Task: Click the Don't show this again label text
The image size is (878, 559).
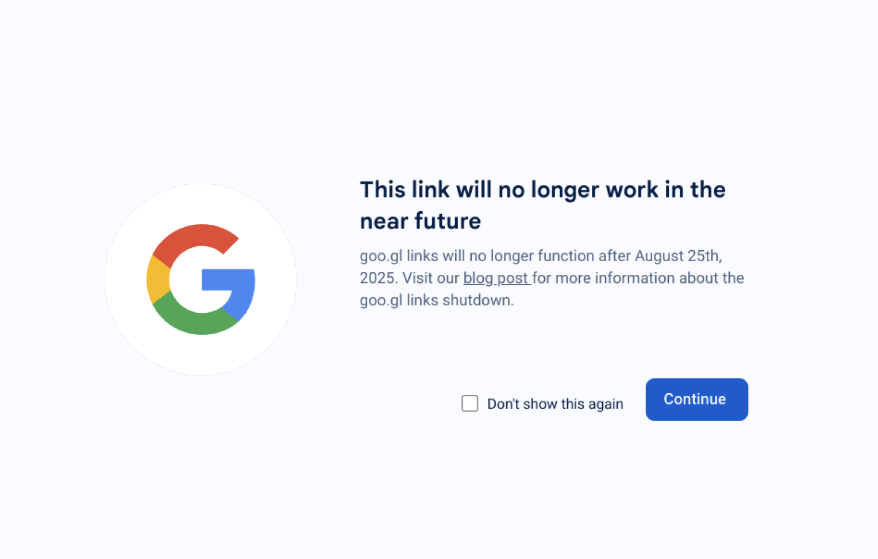Action: pyautogui.click(x=554, y=403)
